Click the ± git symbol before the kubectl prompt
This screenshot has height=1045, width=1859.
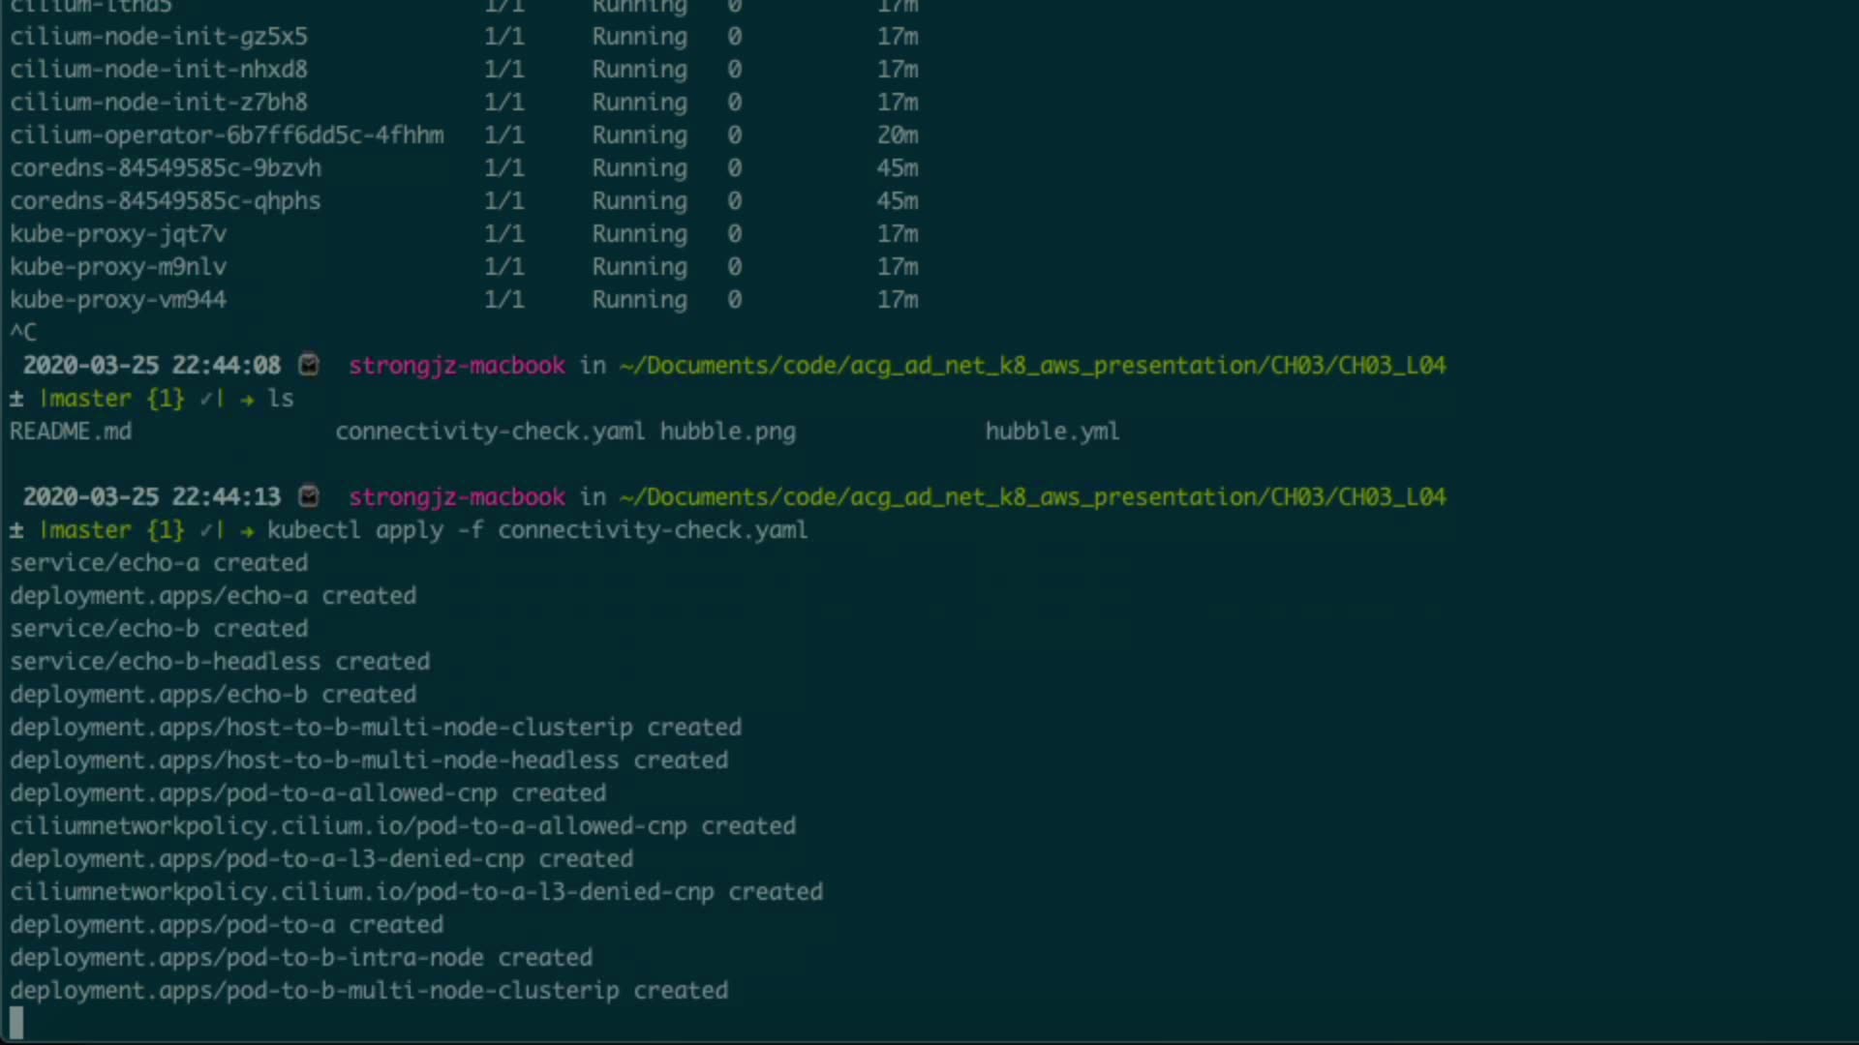click(x=16, y=530)
